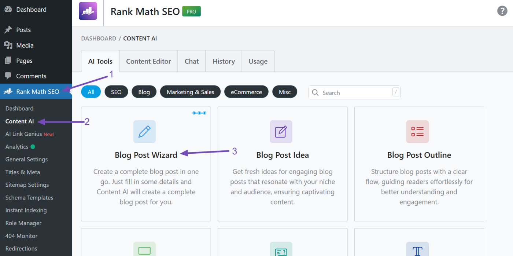
Task: Click the CONTENT AI breadcrumb text
Action: pyautogui.click(x=140, y=39)
